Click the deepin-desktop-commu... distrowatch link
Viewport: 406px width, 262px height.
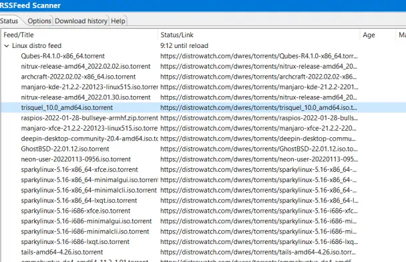coord(258,139)
